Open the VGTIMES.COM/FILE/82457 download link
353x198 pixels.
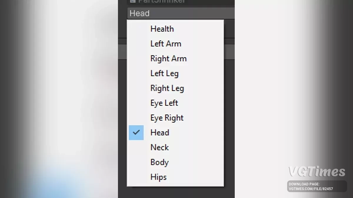pos(311,189)
